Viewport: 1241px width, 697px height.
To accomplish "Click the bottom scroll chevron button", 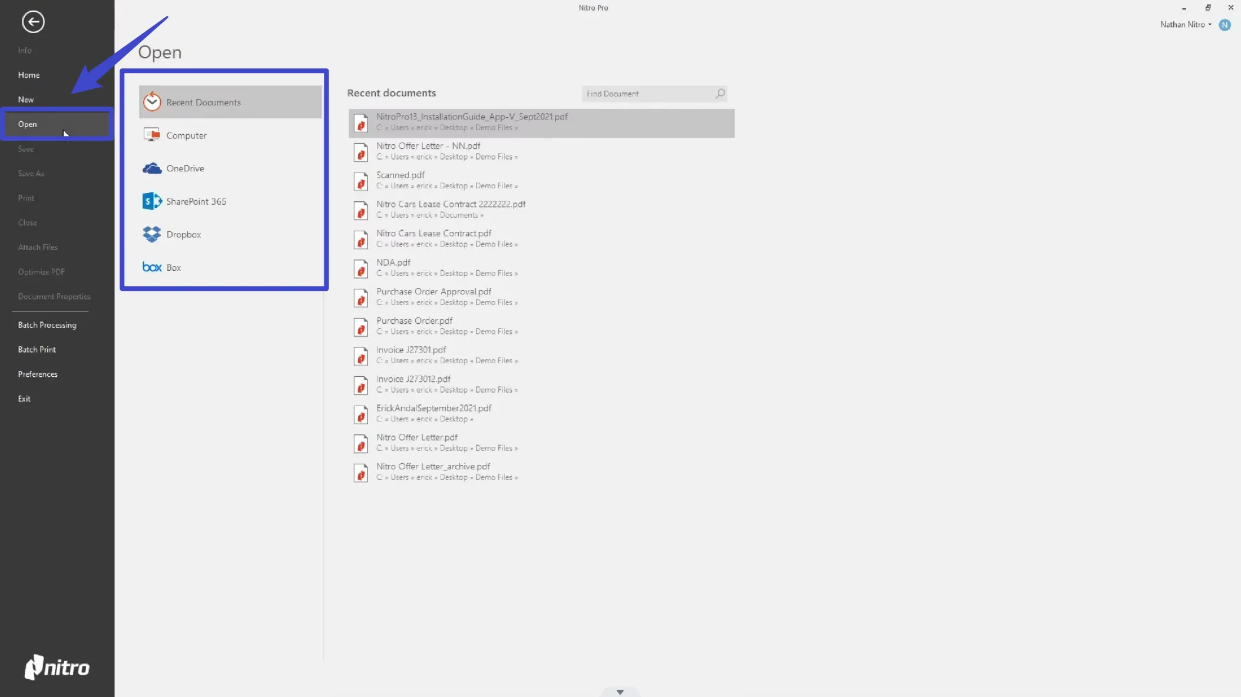I will [620, 691].
